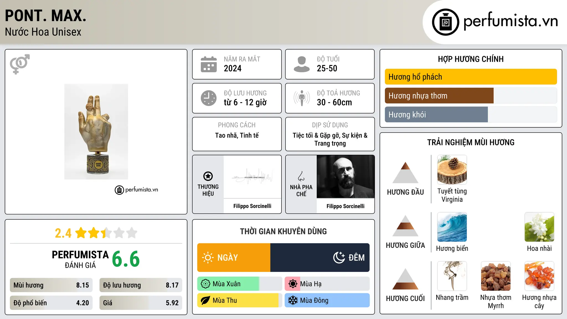Click the launch year value 2024
Screen dimensions: 567x319
(233, 68)
